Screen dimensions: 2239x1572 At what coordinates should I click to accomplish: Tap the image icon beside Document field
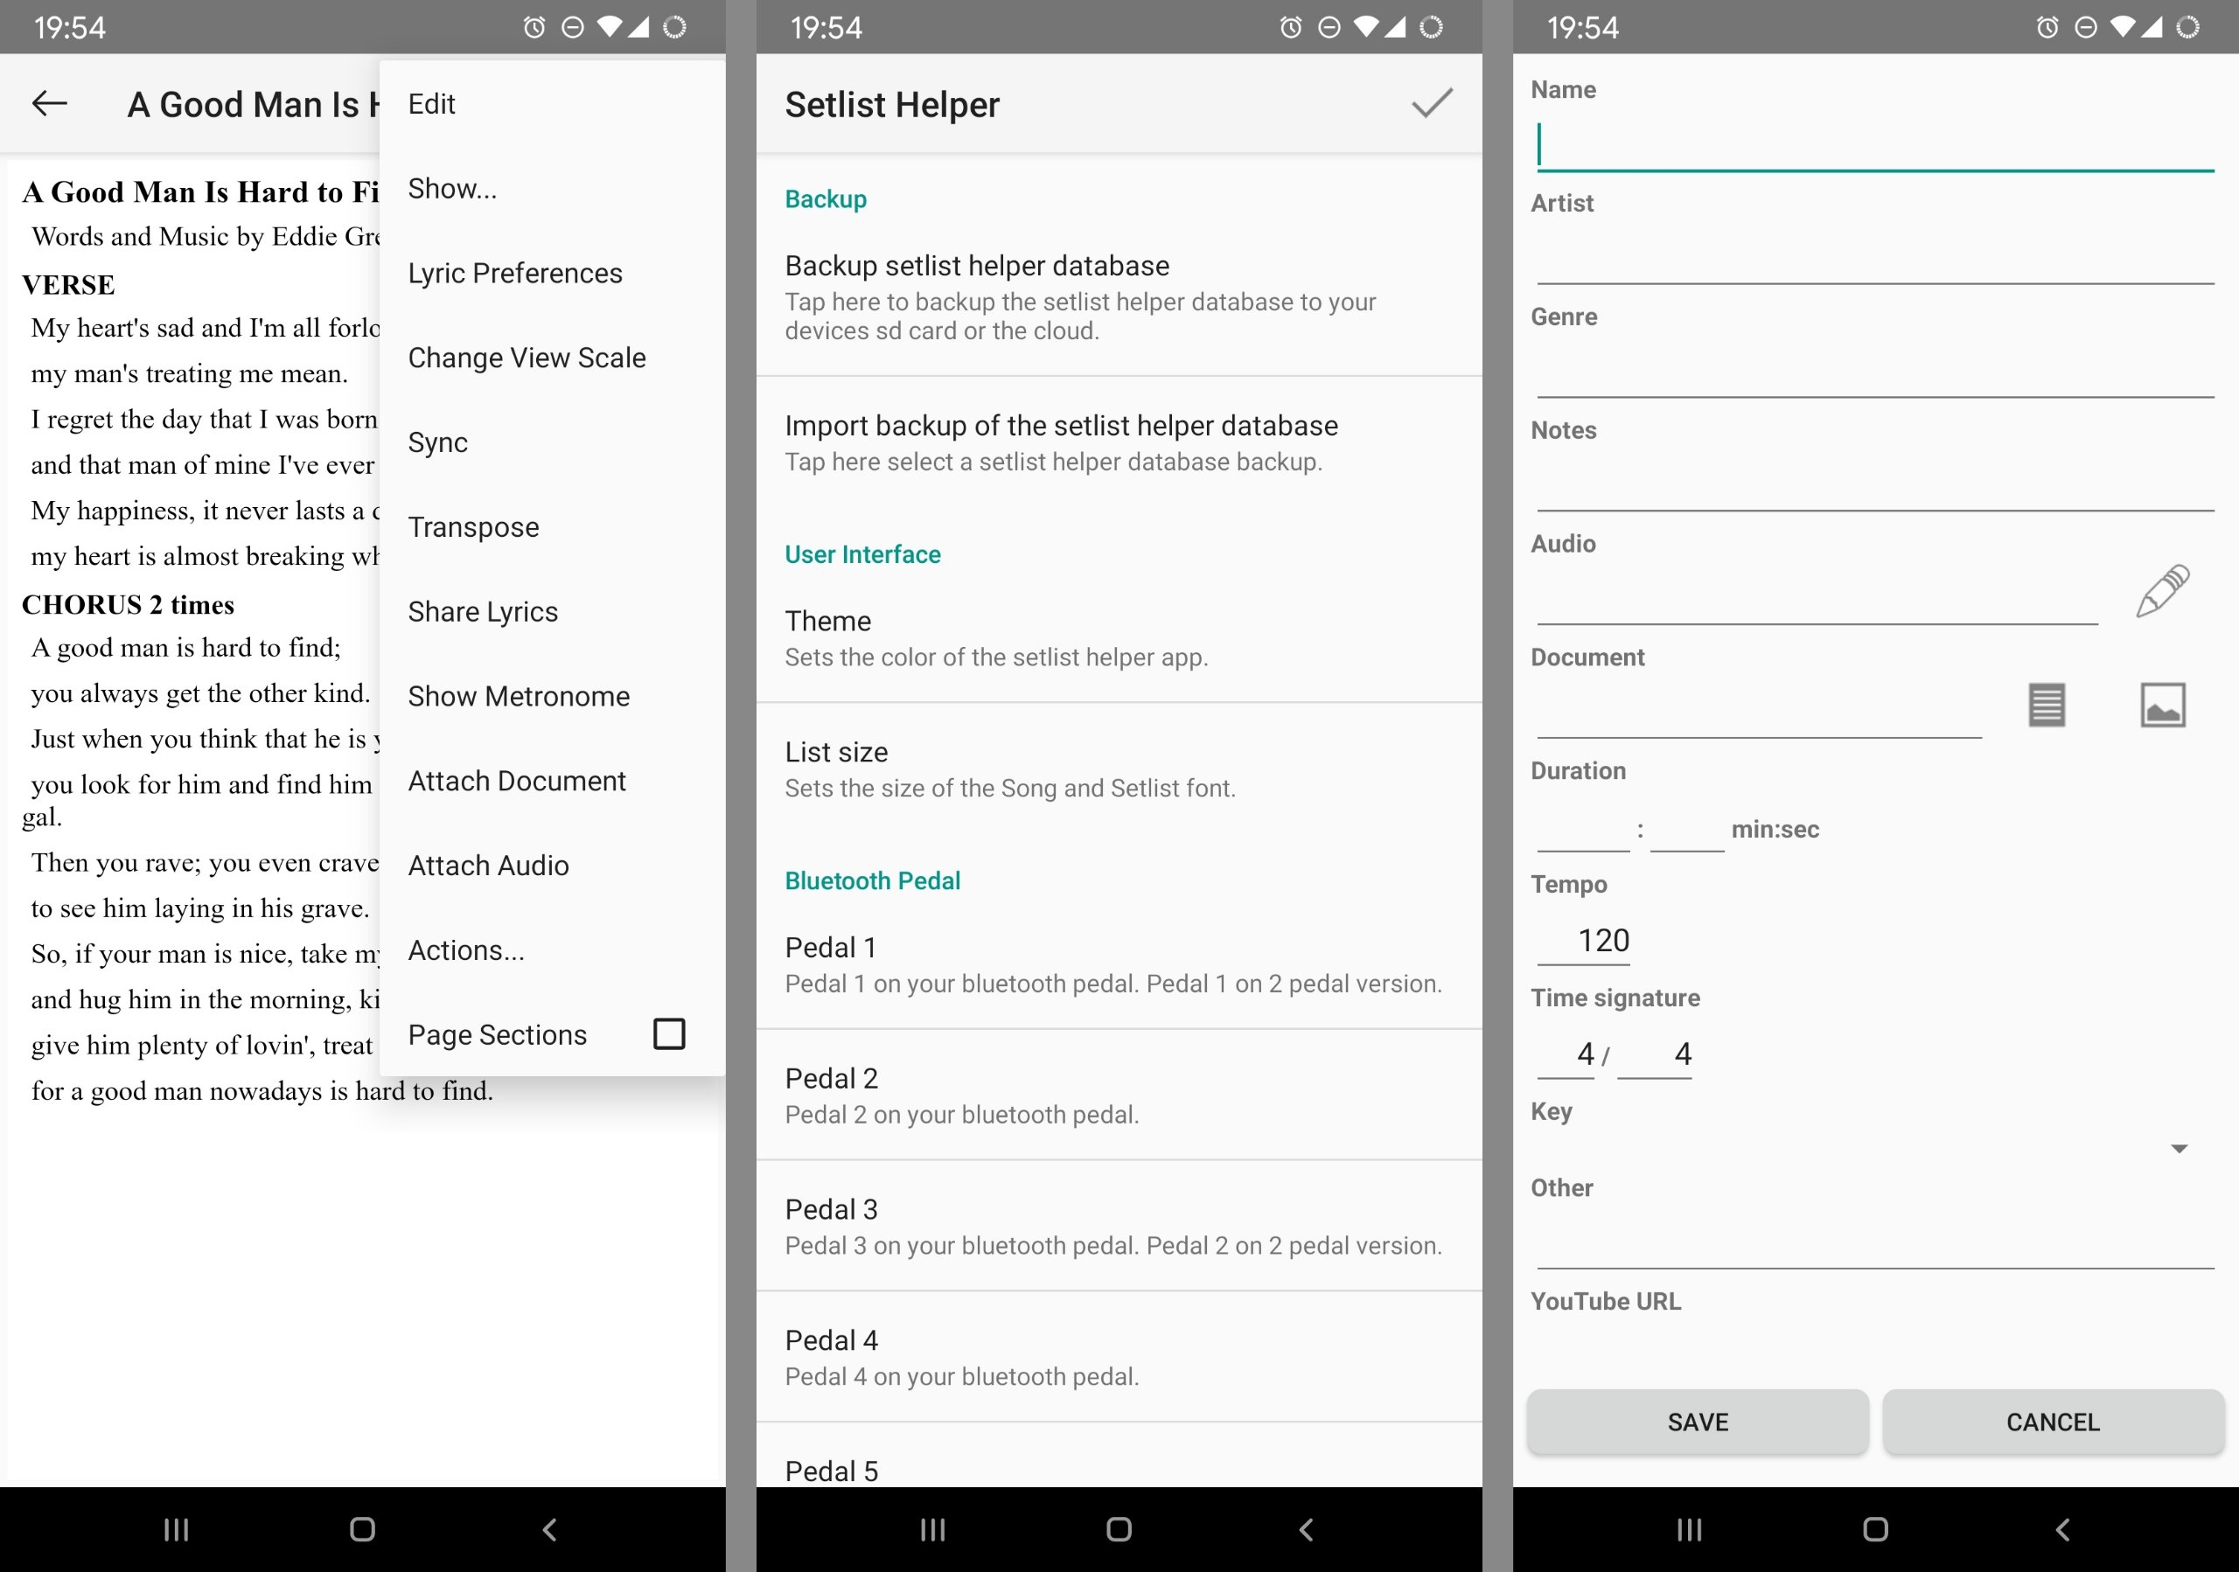(x=2162, y=705)
